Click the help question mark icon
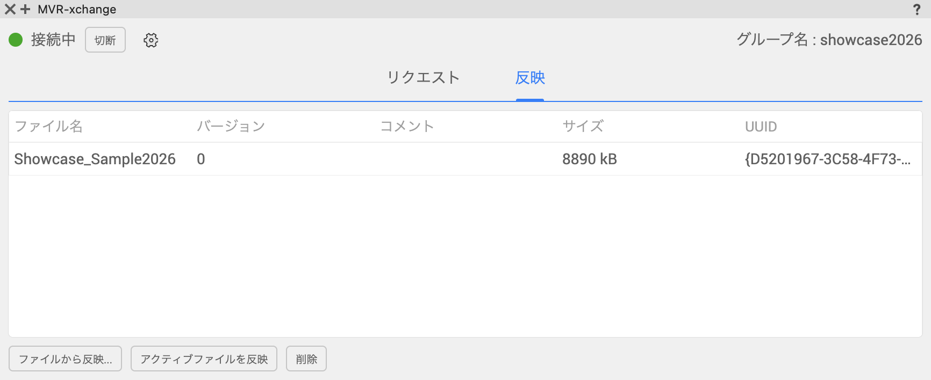This screenshot has height=380, width=931. [x=916, y=10]
